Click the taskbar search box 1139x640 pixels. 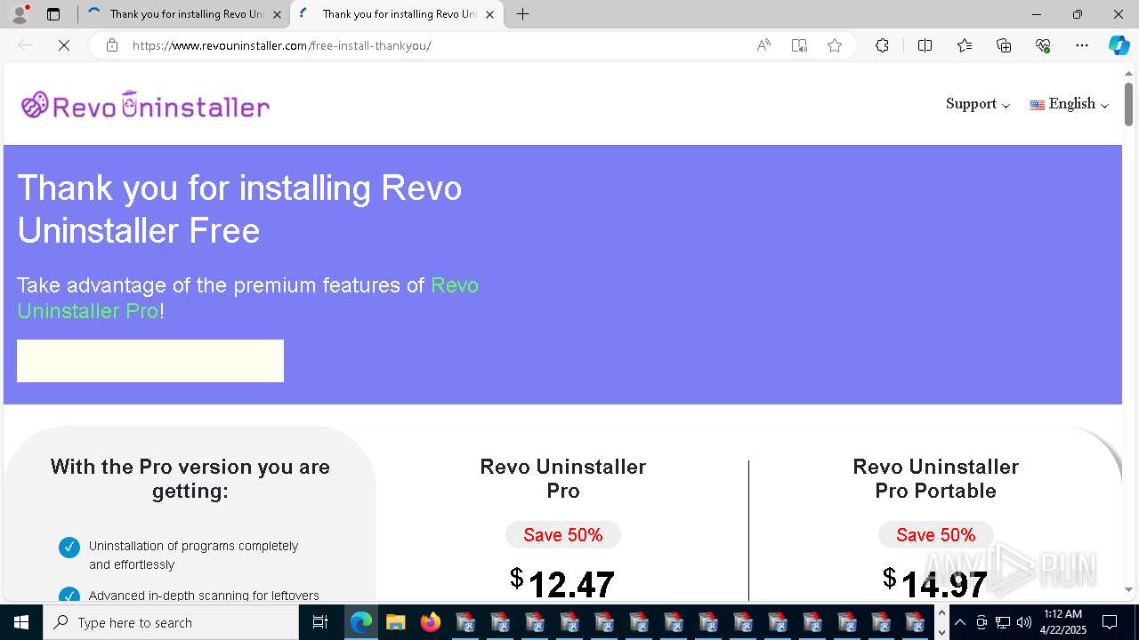[x=171, y=622]
